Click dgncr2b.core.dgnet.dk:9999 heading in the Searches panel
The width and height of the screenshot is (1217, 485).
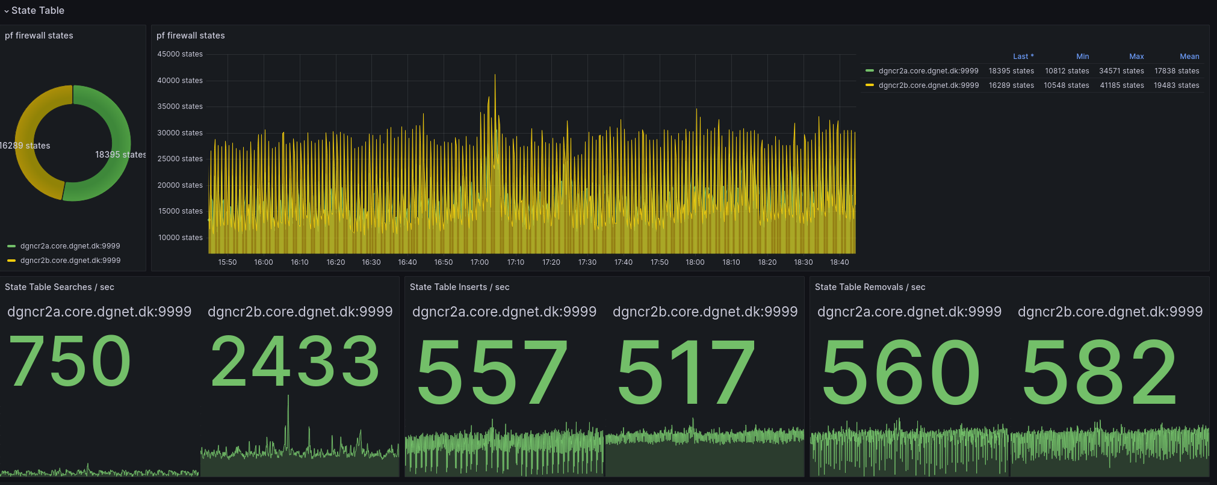pyautogui.click(x=300, y=312)
